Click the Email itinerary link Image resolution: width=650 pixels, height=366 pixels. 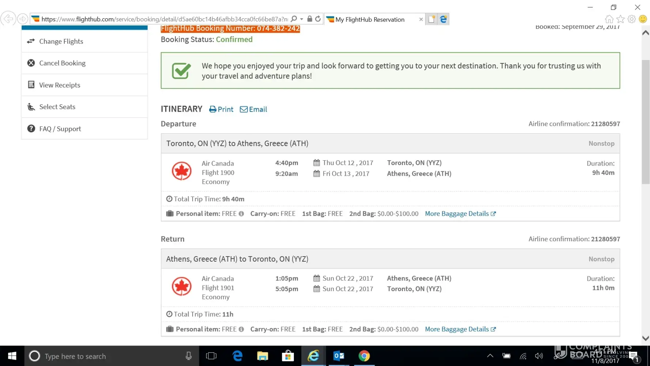click(x=253, y=109)
